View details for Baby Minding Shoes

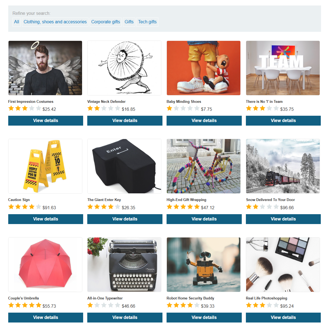204,121
